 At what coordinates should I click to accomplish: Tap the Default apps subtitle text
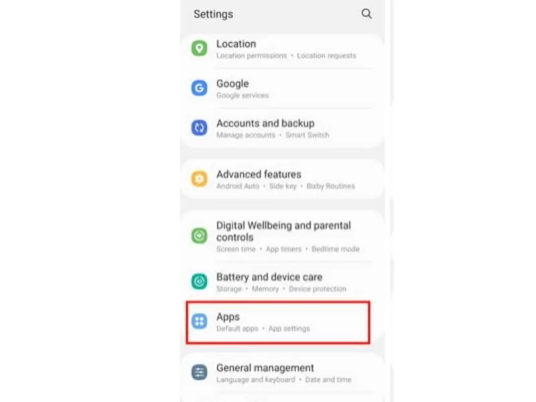click(237, 328)
